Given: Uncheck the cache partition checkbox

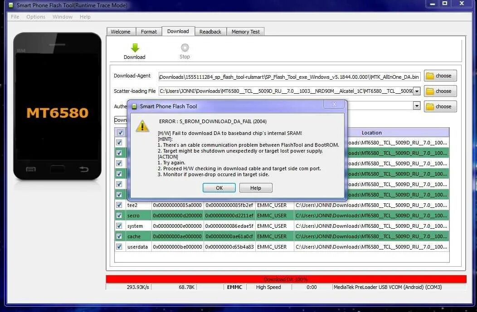Looking at the screenshot, I should click(119, 236).
